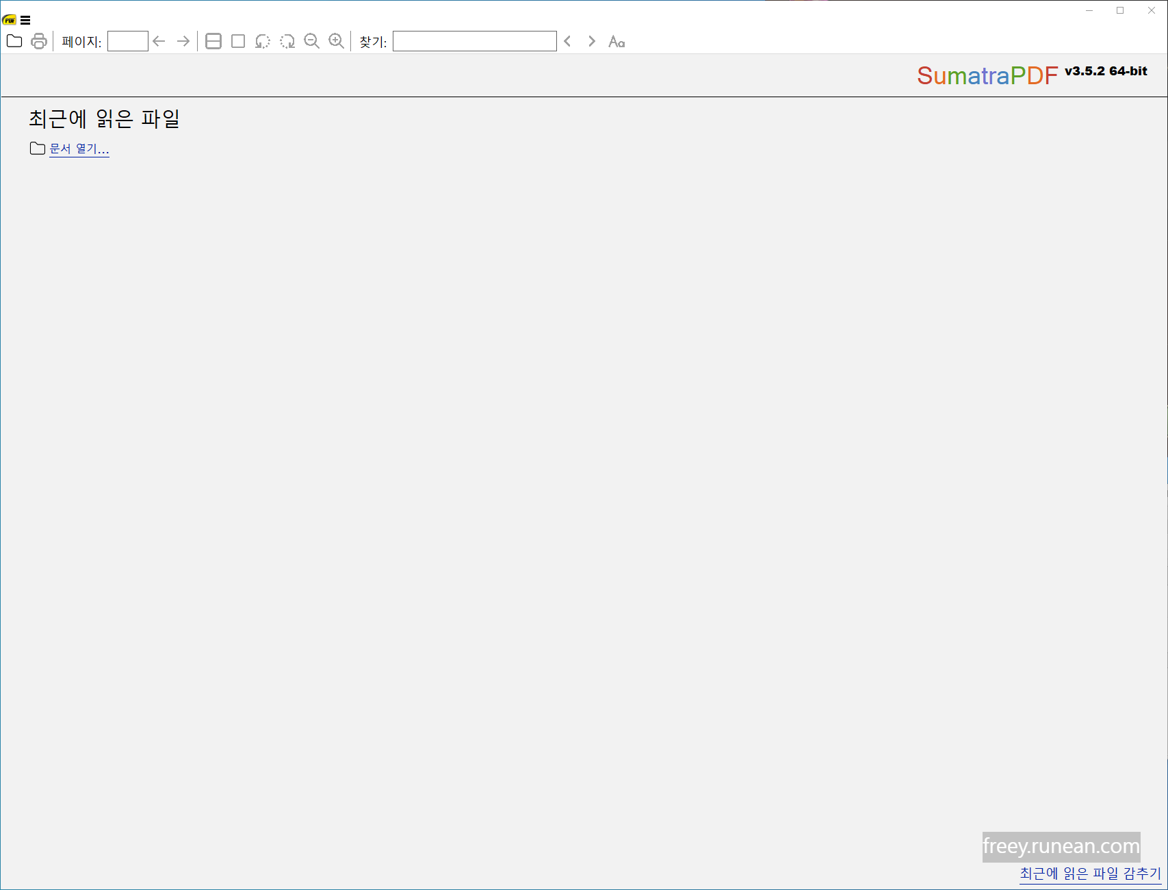
Task: Zoom out using the magnifier minus icon
Action: tap(312, 41)
